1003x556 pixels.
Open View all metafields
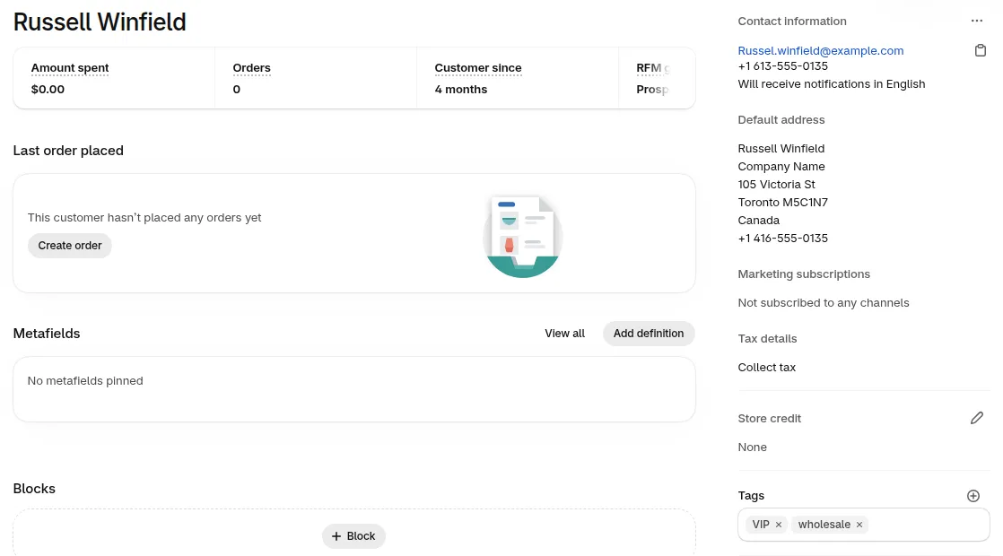[564, 334]
